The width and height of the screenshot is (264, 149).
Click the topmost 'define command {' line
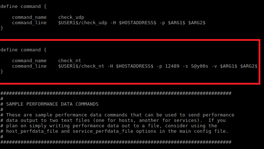[23, 6]
